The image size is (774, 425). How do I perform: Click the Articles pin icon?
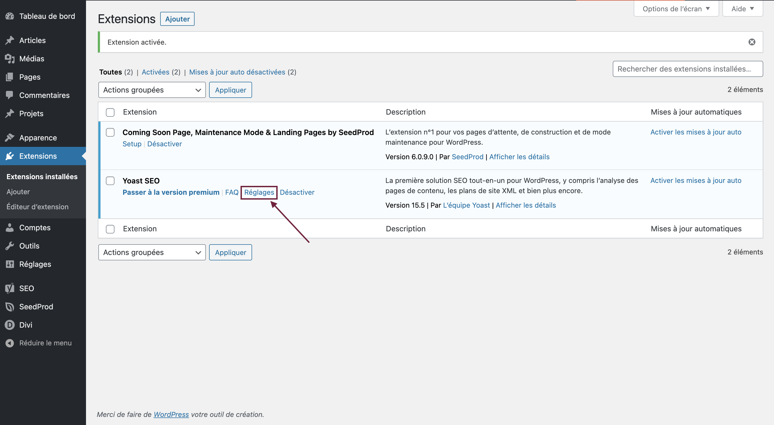[x=10, y=40]
